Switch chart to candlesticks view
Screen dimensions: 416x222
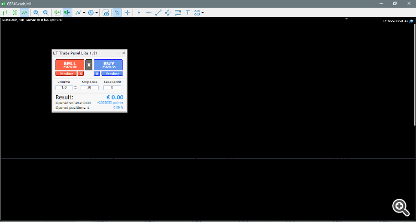pyautogui.click(x=15, y=12)
